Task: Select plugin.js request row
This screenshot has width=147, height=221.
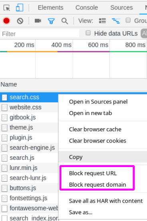Action: click(29, 138)
